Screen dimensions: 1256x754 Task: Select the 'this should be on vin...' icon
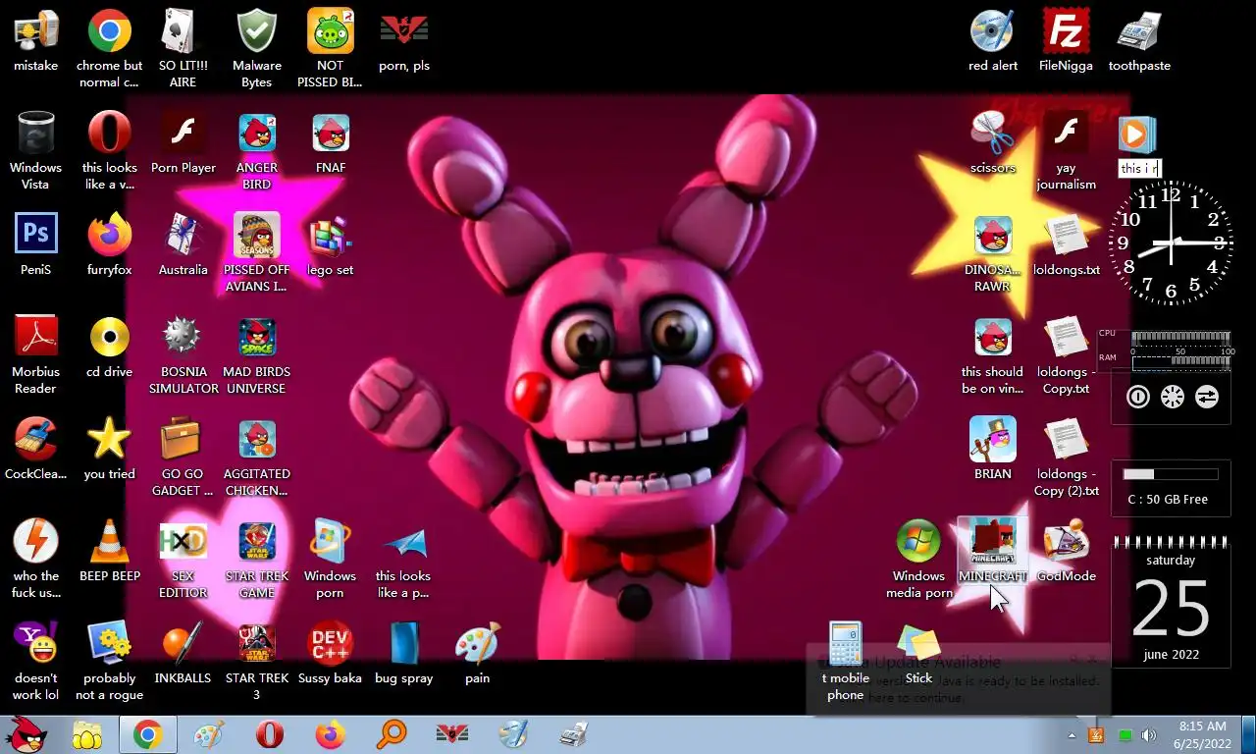(x=993, y=355)
